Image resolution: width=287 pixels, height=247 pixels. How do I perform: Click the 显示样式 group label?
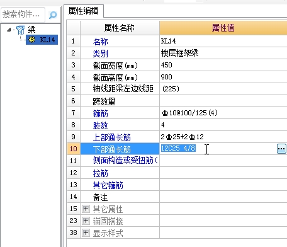(x=108, y=233)
